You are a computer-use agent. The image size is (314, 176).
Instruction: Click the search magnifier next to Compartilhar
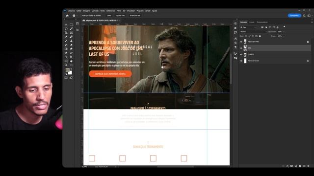pos(304,16)
